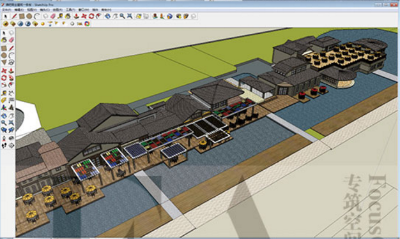Open the 工具 (Tools) menu
Viewport: 400px width, 239px height.
70,10
